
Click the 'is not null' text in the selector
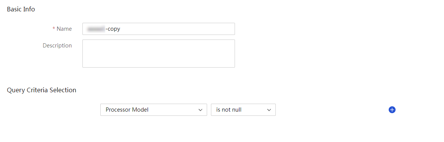pyautogui.click(x=229, y=110)
